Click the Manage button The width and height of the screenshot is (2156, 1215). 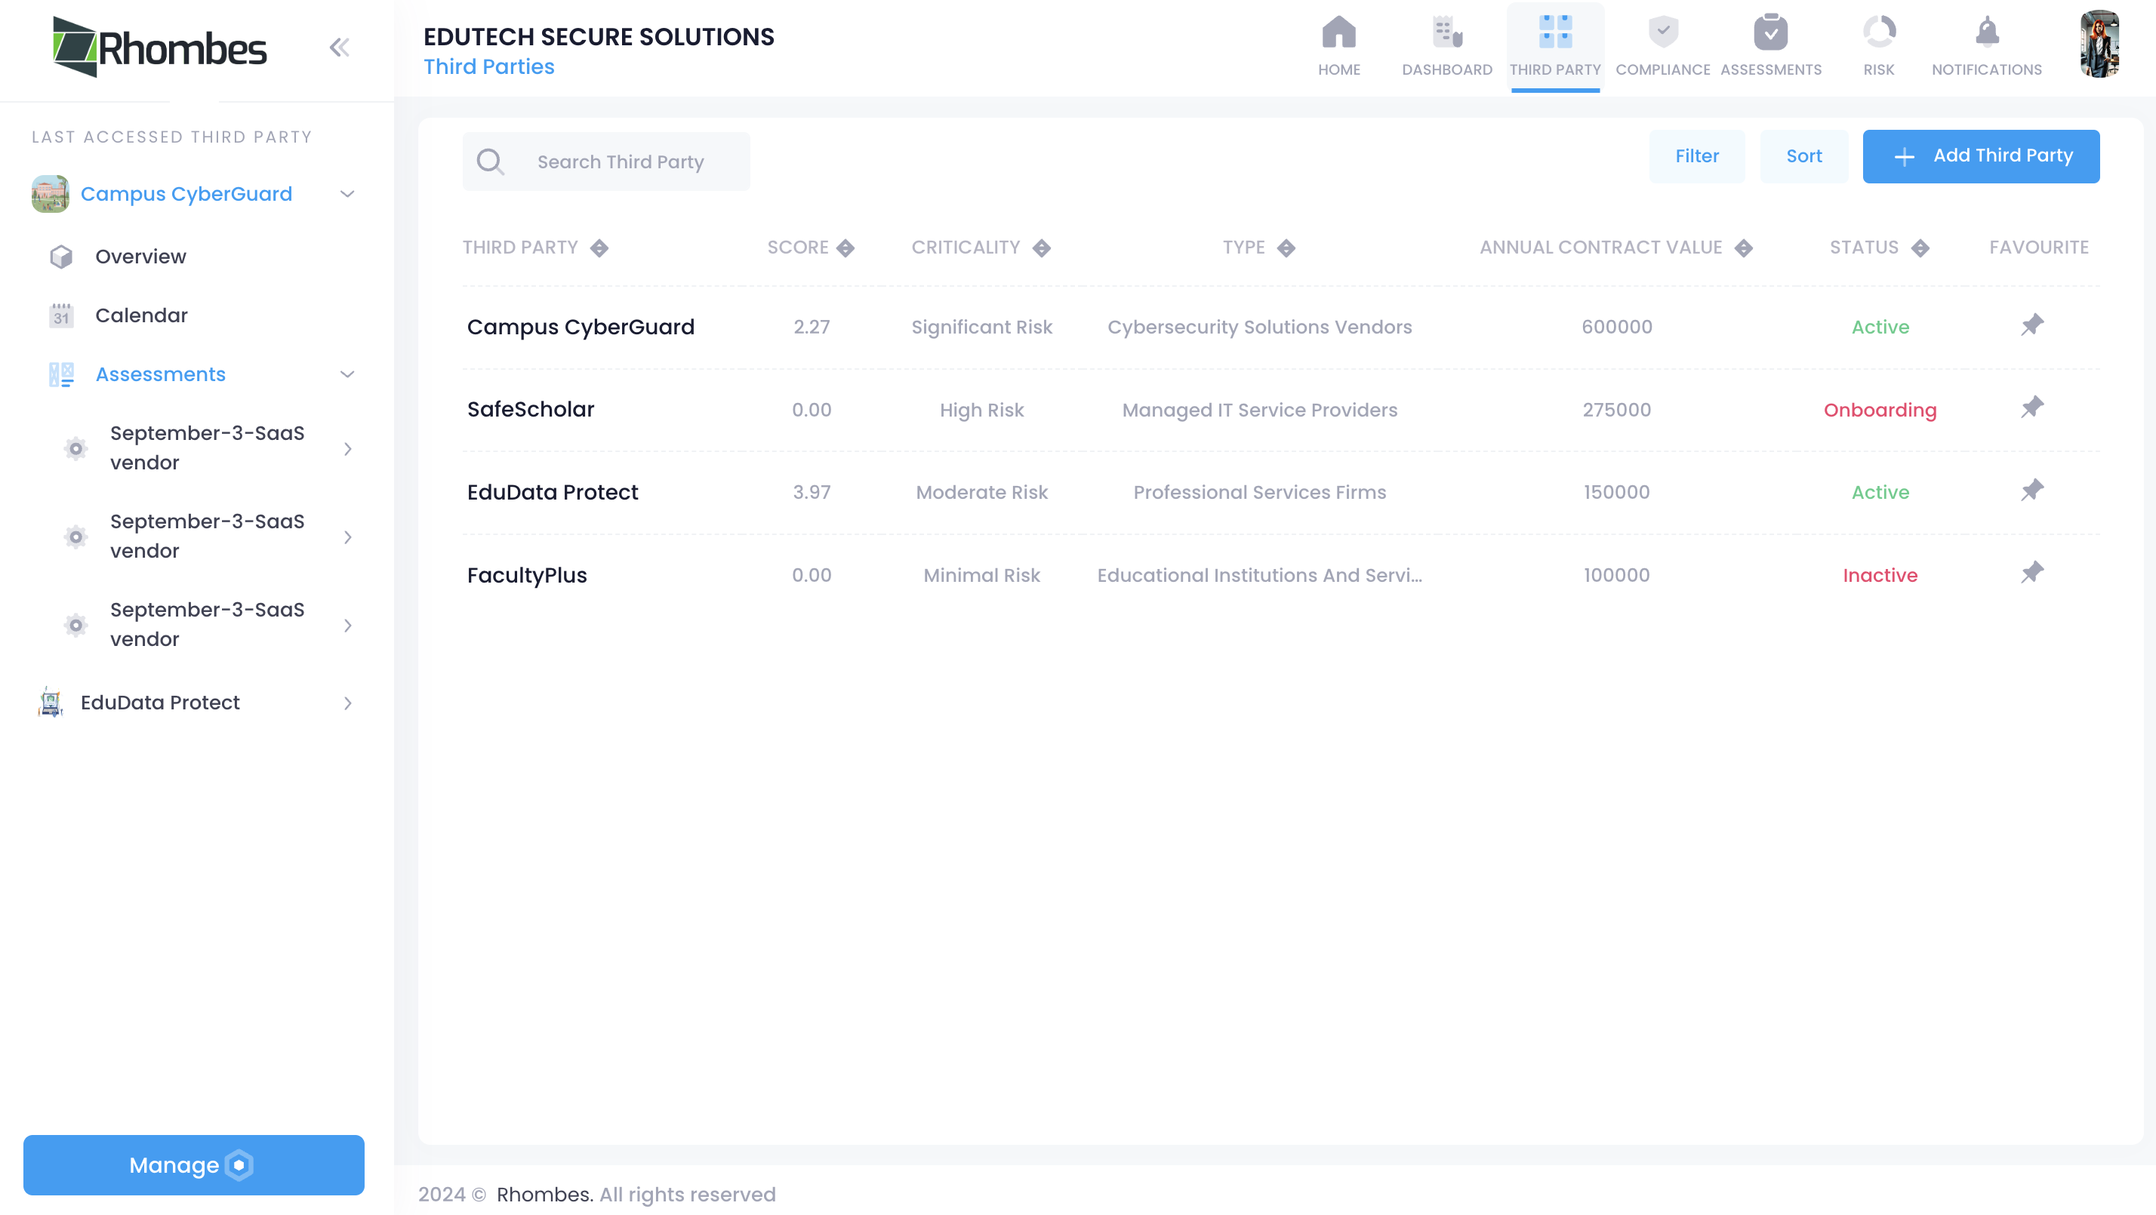(x=193, y=1164)
